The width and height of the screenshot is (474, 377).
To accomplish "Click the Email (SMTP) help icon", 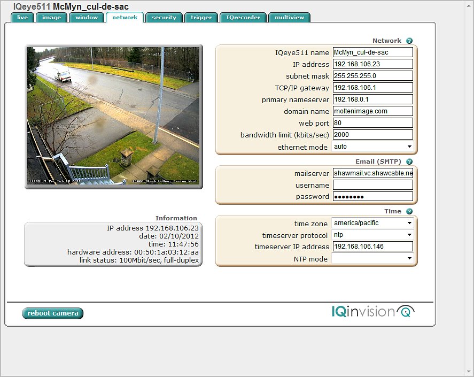I will tap(409, 161).
